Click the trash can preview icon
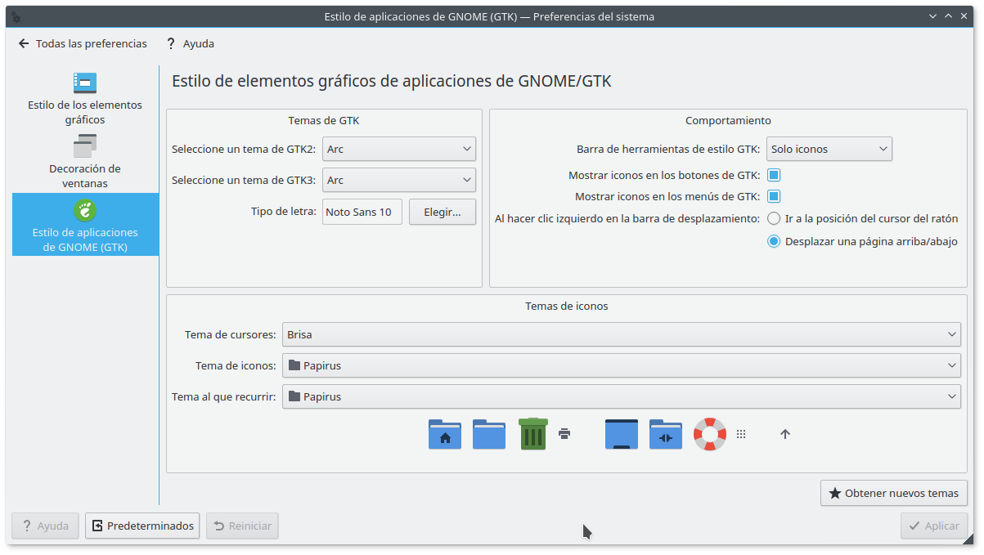The width and height of the screenshot is (984, 555). point(532,434)
